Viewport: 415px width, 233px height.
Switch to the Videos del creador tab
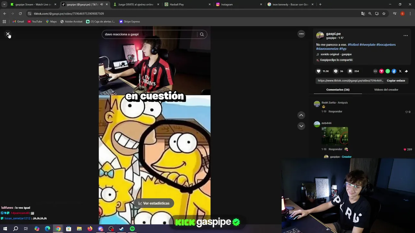(x=386, y=90)
